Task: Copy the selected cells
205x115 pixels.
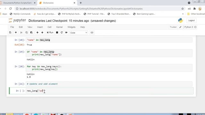Action: point(27,33)
